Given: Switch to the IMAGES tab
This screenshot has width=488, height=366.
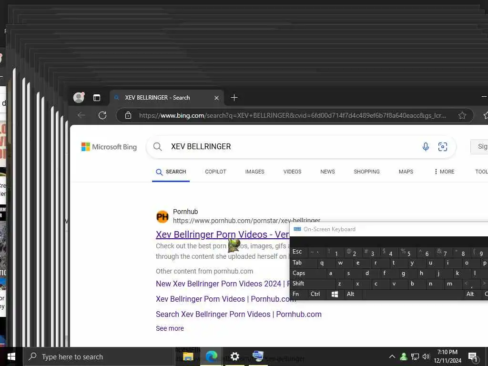Looking at the screenshot, I should (x=254, y=172).
